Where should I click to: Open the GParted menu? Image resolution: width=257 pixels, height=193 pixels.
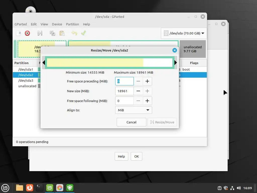pyautogui.click(x=21, y=24)
